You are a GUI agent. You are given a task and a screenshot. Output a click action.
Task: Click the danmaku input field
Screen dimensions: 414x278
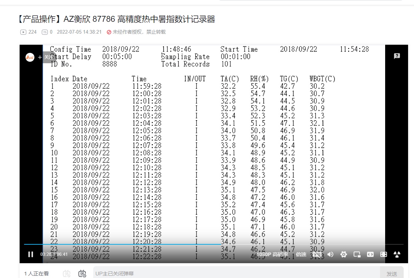pos(236,274)
